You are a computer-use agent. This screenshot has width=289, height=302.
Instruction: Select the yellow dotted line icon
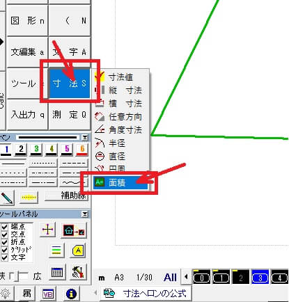coord(29,197)
